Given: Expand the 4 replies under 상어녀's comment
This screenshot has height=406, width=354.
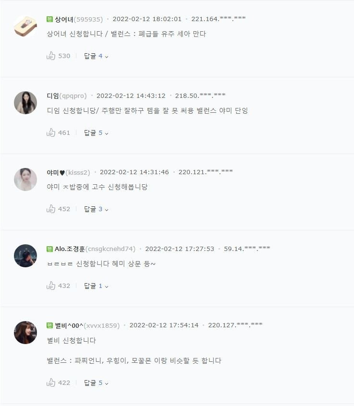Looking at the screenshot, I should pos(96,56).
